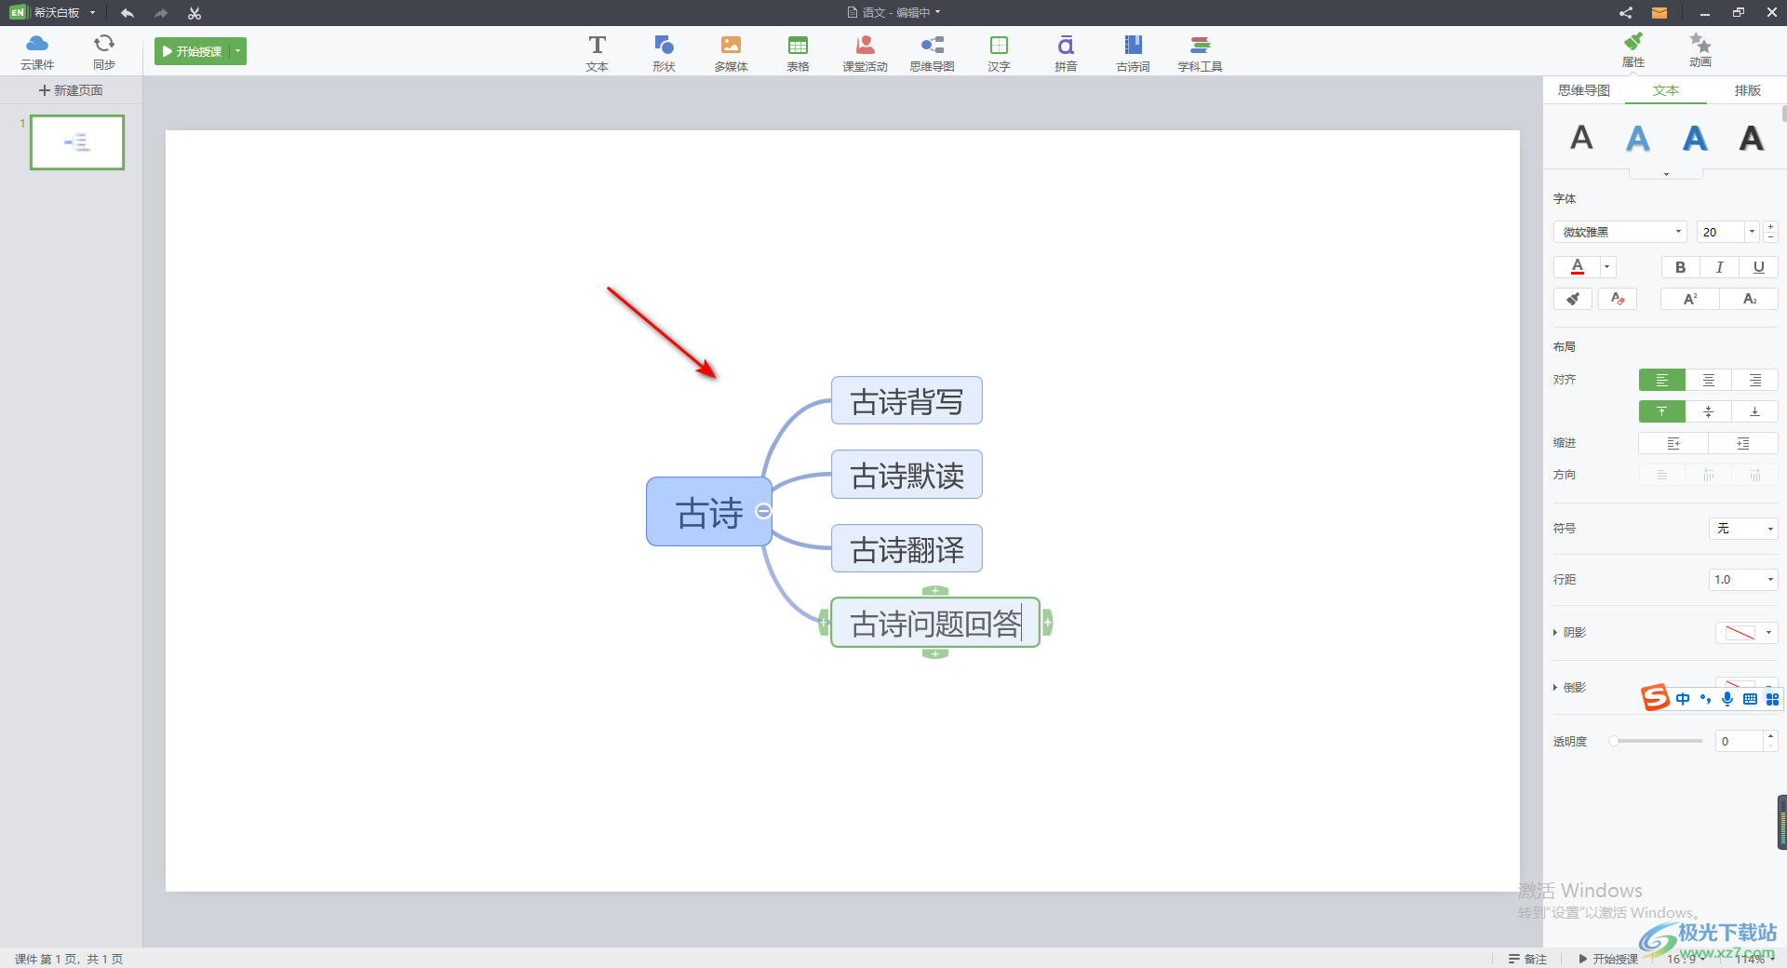
Task: Click the green 开始授课 button
Action: [193, 51]
